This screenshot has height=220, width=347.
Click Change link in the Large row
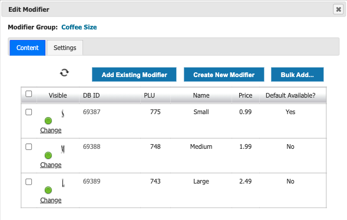click(x=51, y=200)
